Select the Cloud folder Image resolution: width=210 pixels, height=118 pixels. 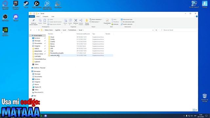pyautogui.click(x=52, y=37)
